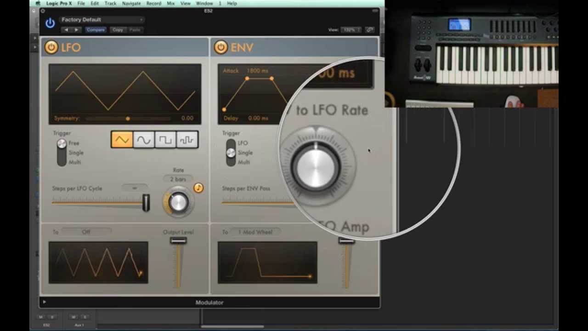Open the Apple menu
The image size is (588, 331).
coord(38,3)
